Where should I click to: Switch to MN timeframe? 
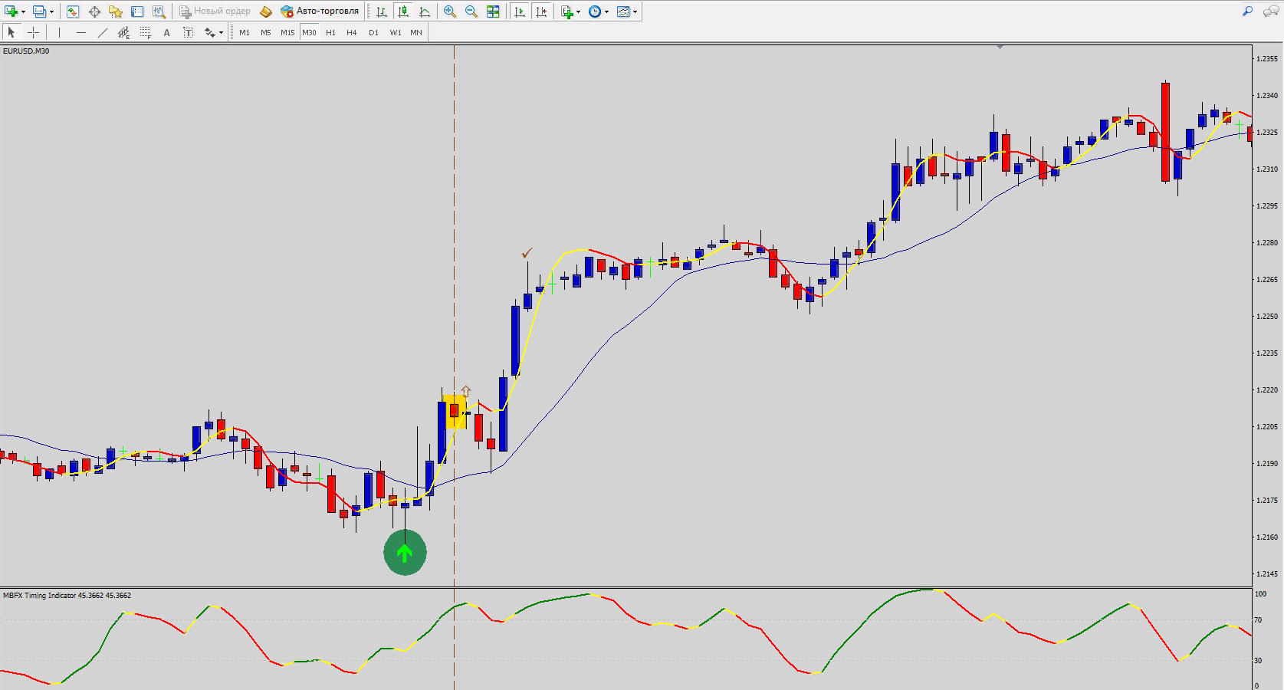pyautogui.click(x=416, y=32)
